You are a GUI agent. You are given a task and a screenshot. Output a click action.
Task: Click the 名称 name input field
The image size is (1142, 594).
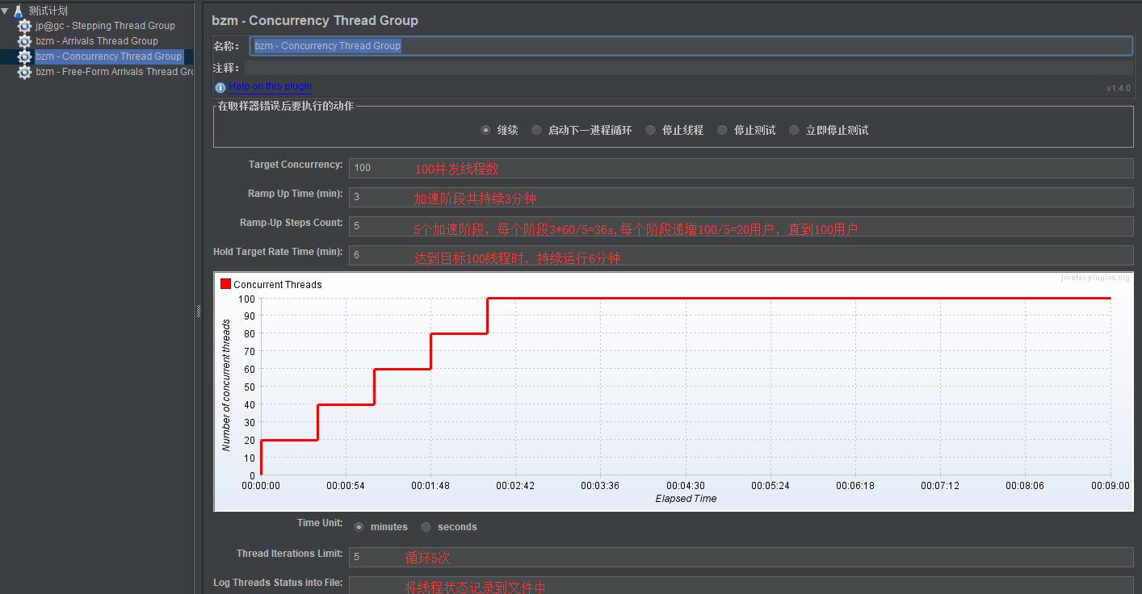coord(691,46)
